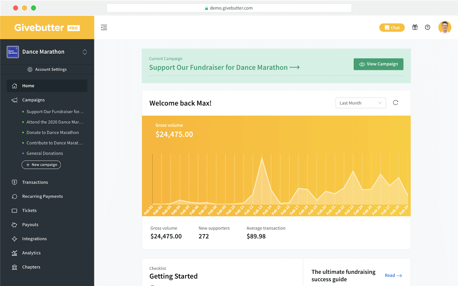Image resolution: width=458 pixels, height=286 pixels.
Task: Click the Chapters building icon
Action: point(14,267)
